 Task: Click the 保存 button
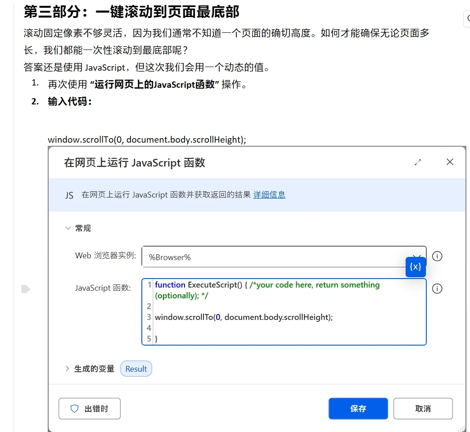358,408
